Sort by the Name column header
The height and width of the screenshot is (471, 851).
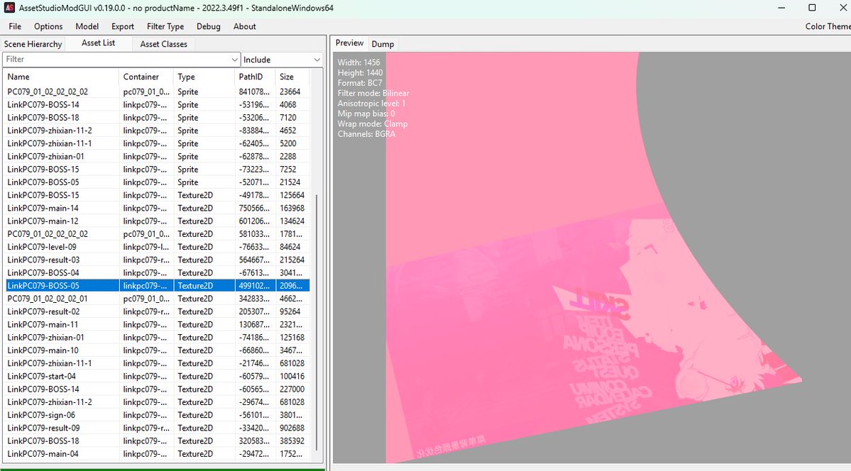pos(61,77)
